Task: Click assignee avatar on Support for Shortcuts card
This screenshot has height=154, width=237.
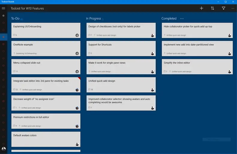Action: [x=152, y=54]
